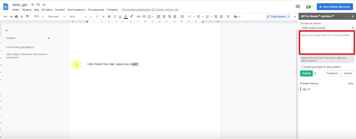Open the 100% zoom level dropdown
This screenshot has height=139, width=356.
tap(38, 17)
